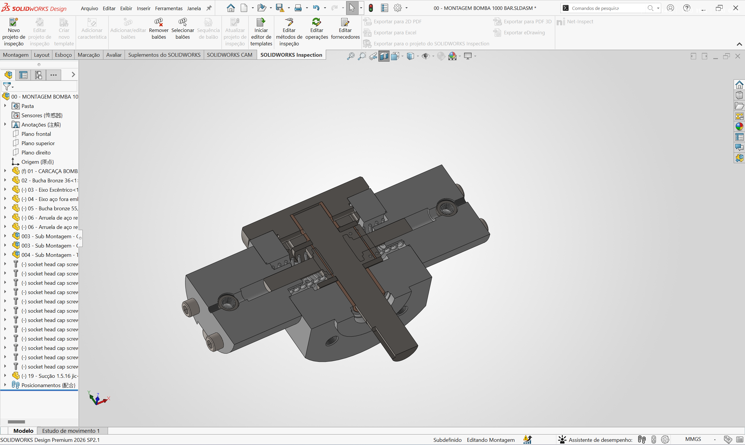Open the Appearances, Scenes and Decals pane

pyautogui.click(x=739, y=127)
